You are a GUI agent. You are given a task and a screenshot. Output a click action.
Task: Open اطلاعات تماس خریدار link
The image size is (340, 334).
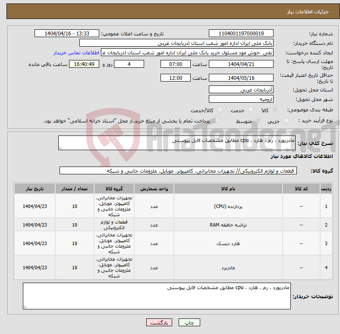coord(76,53)
